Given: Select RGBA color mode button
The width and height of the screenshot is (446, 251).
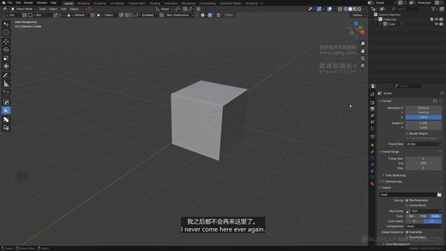Looking at the screenshot, I should [436, 216].
